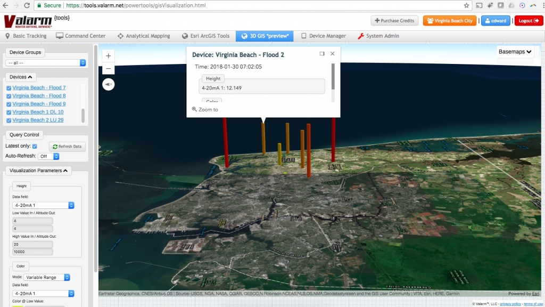545x307 pixels.
Task: Close the Virginia Beach - Flood 2 popup
Action: pos(333,54)
